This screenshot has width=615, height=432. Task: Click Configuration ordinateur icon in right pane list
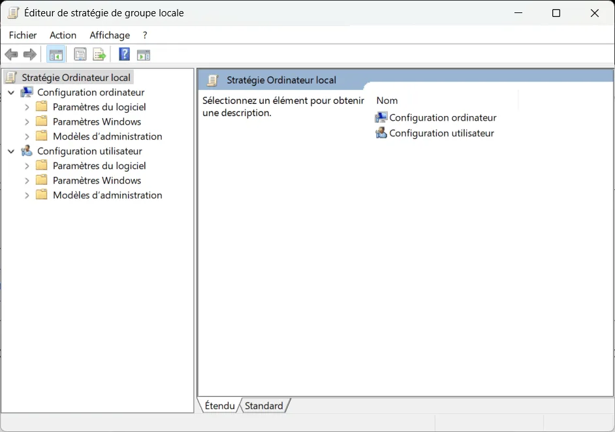pos(381,117)
